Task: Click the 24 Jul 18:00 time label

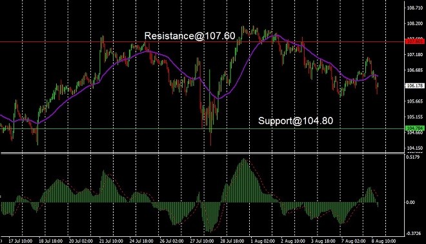Action: [x=141, y=241]
